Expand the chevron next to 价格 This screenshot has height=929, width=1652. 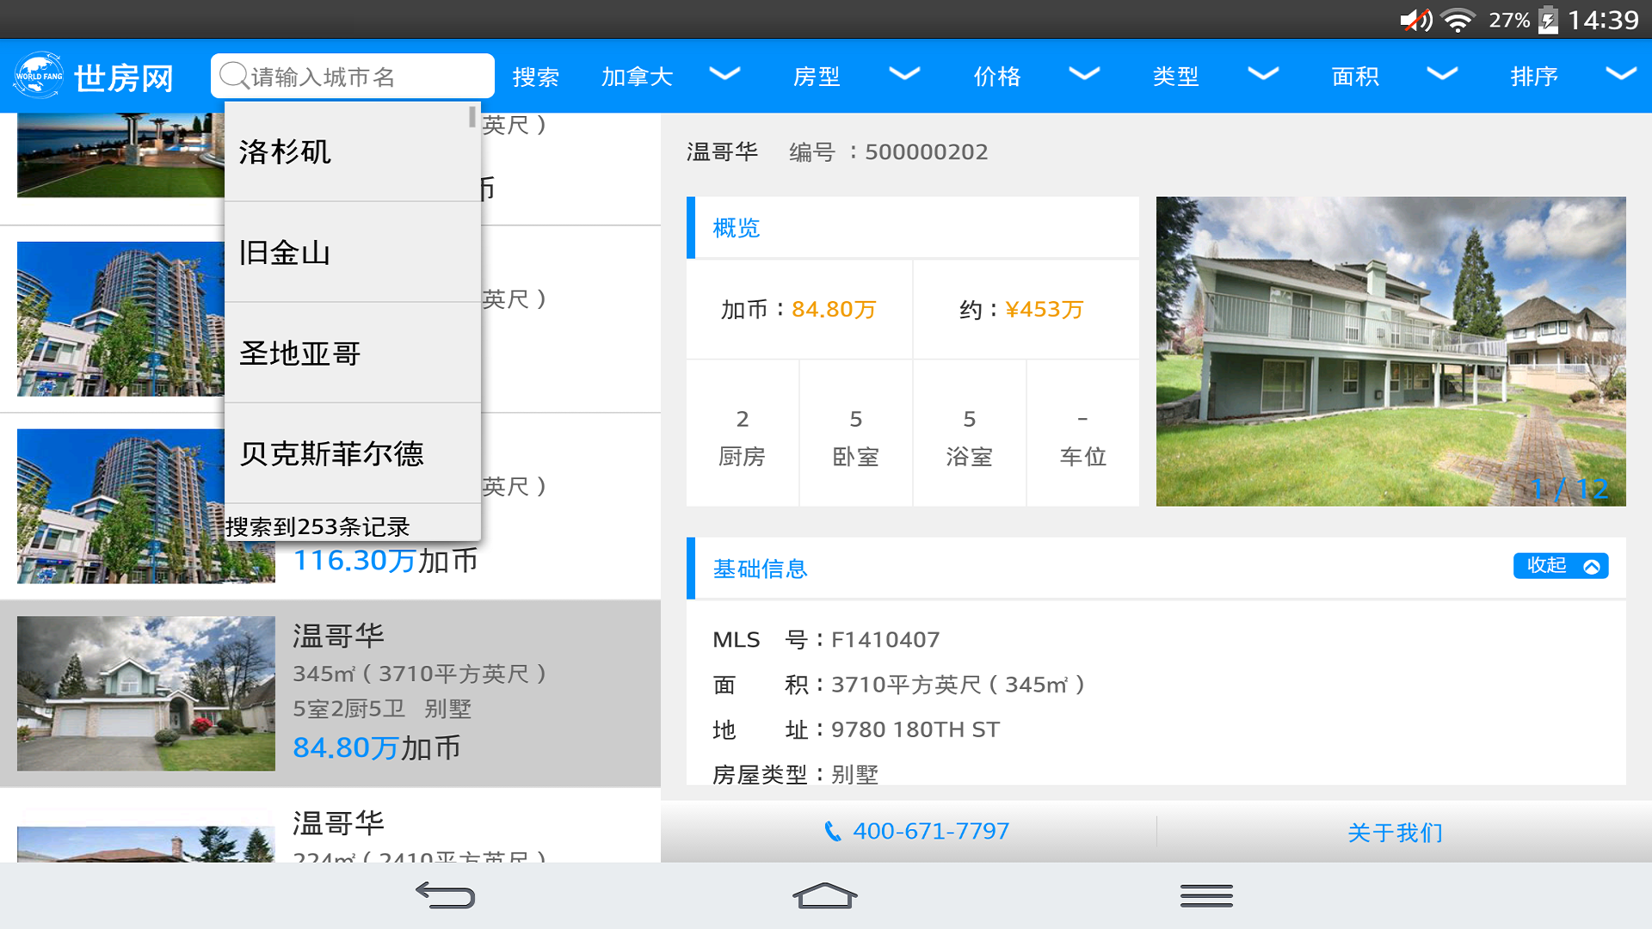(1084, 74)
